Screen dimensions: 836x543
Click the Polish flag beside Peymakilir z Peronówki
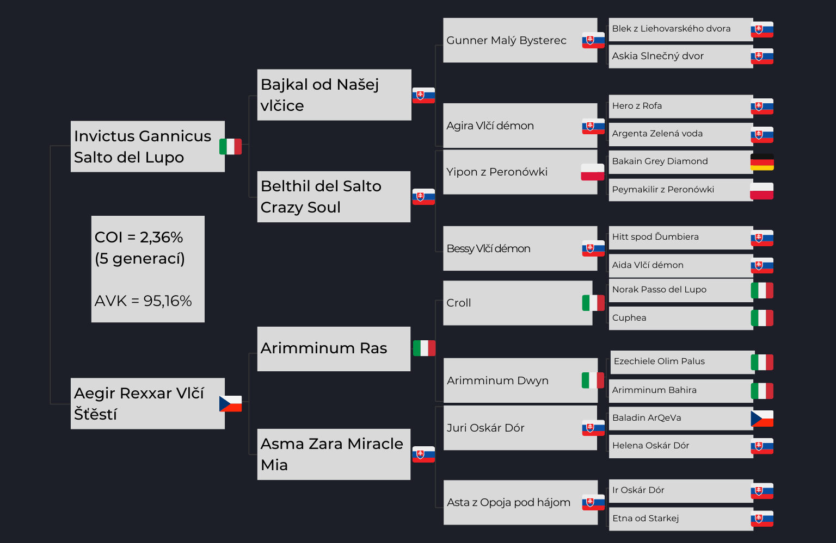tap(762, 191)
